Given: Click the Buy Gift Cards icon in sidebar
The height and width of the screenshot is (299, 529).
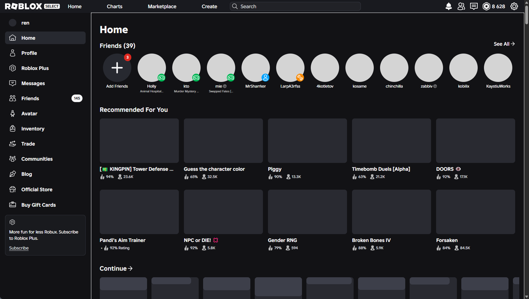Looking at the screenshot, I should pos(13,205).
